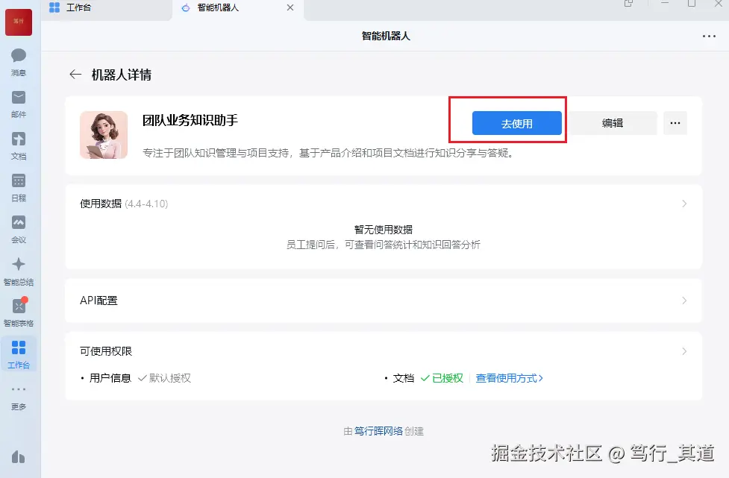Click the robot avatar thumbnail
Image resolution: width=729 pixels, height=478 pixels.
[x=104, y=135]
